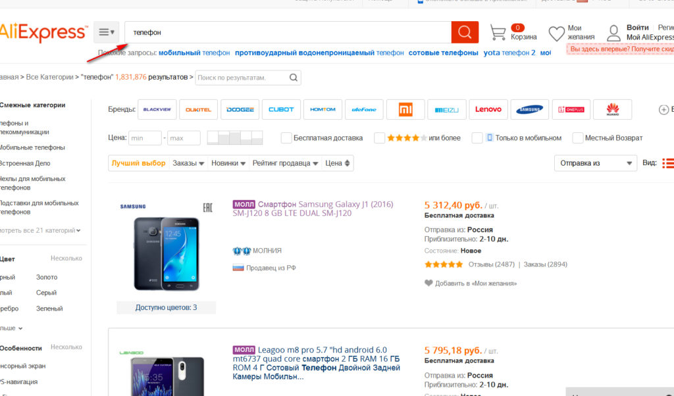
Task: Click противоударный водонепроницаемый телефон suggestion
Action: (x=319, y=53)
